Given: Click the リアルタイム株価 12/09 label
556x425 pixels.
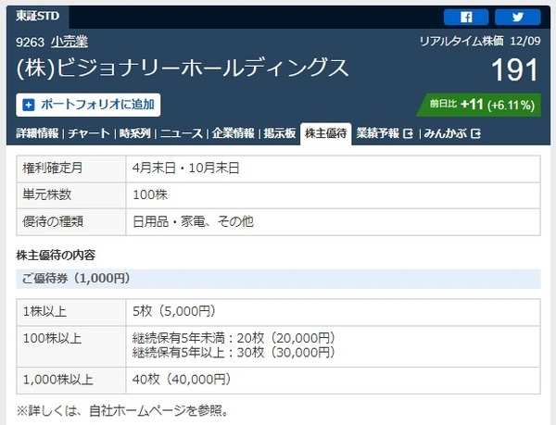Looking at the screenshot, I should [x=480, y=42].
